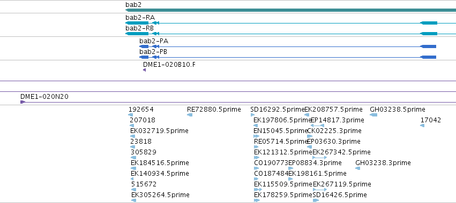Click the GH03238.3prime arrow glyph
Screen dimensions: 456x203
pos(358,168)
